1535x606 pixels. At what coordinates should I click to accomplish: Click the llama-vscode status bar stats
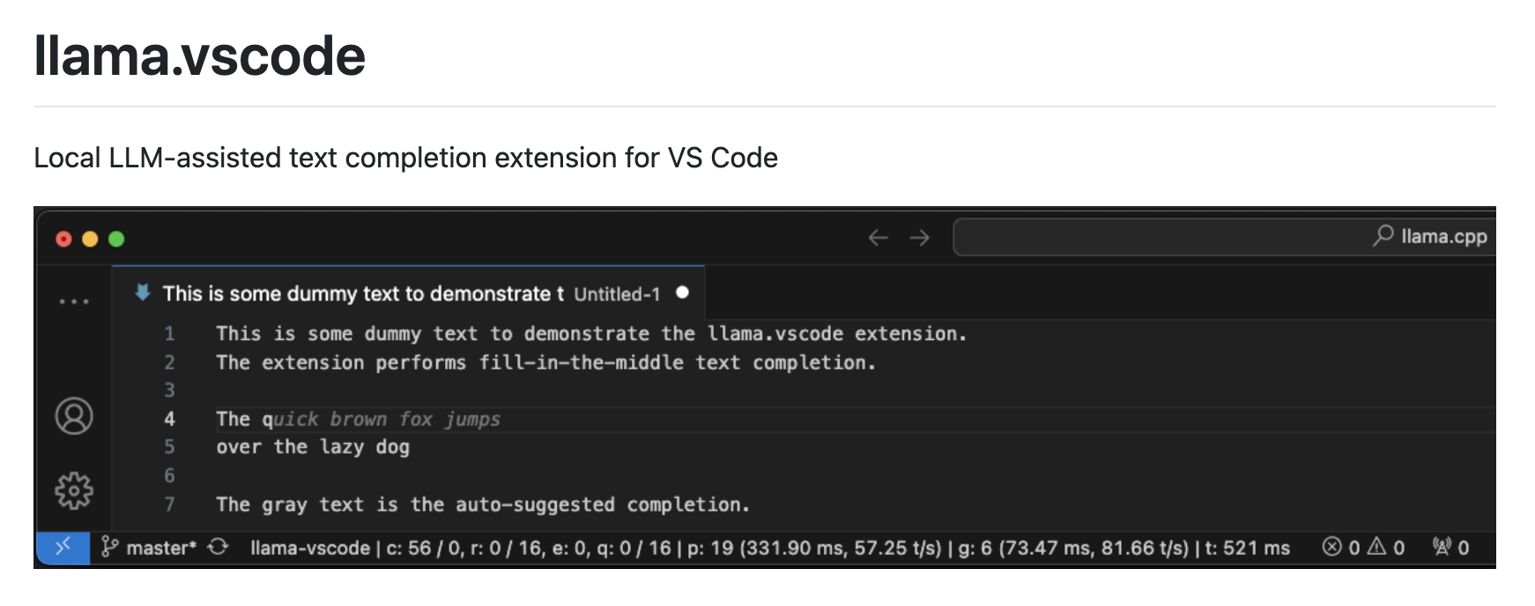click(769, 548)
